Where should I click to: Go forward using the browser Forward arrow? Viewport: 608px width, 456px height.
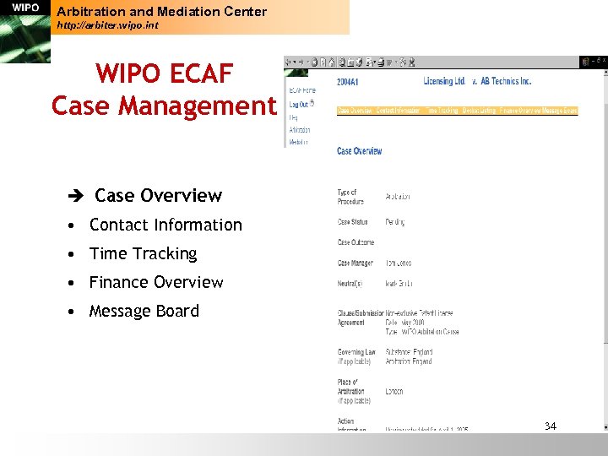[x=301, y=62]
